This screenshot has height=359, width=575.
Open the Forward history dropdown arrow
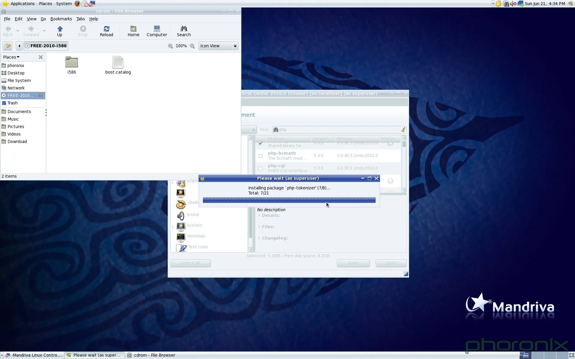44,31
